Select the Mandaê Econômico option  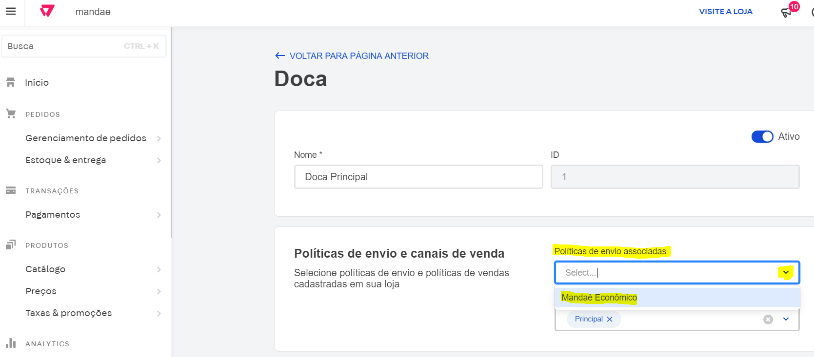click(x=599, y=298)
